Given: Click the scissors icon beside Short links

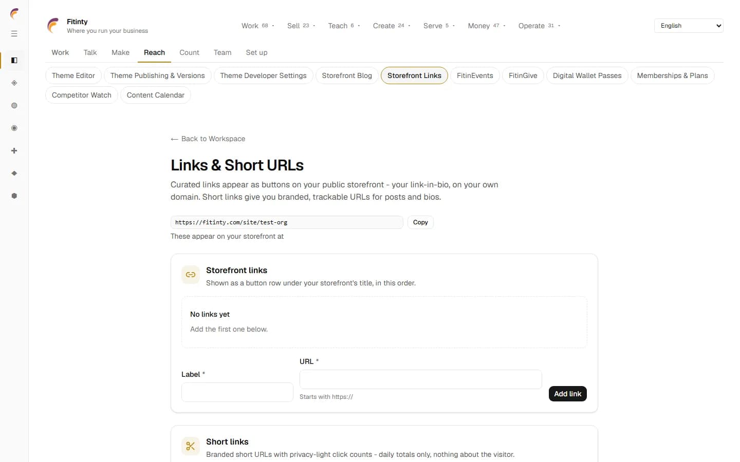Looking at the screenshot, I should click(x=191, y=446).
